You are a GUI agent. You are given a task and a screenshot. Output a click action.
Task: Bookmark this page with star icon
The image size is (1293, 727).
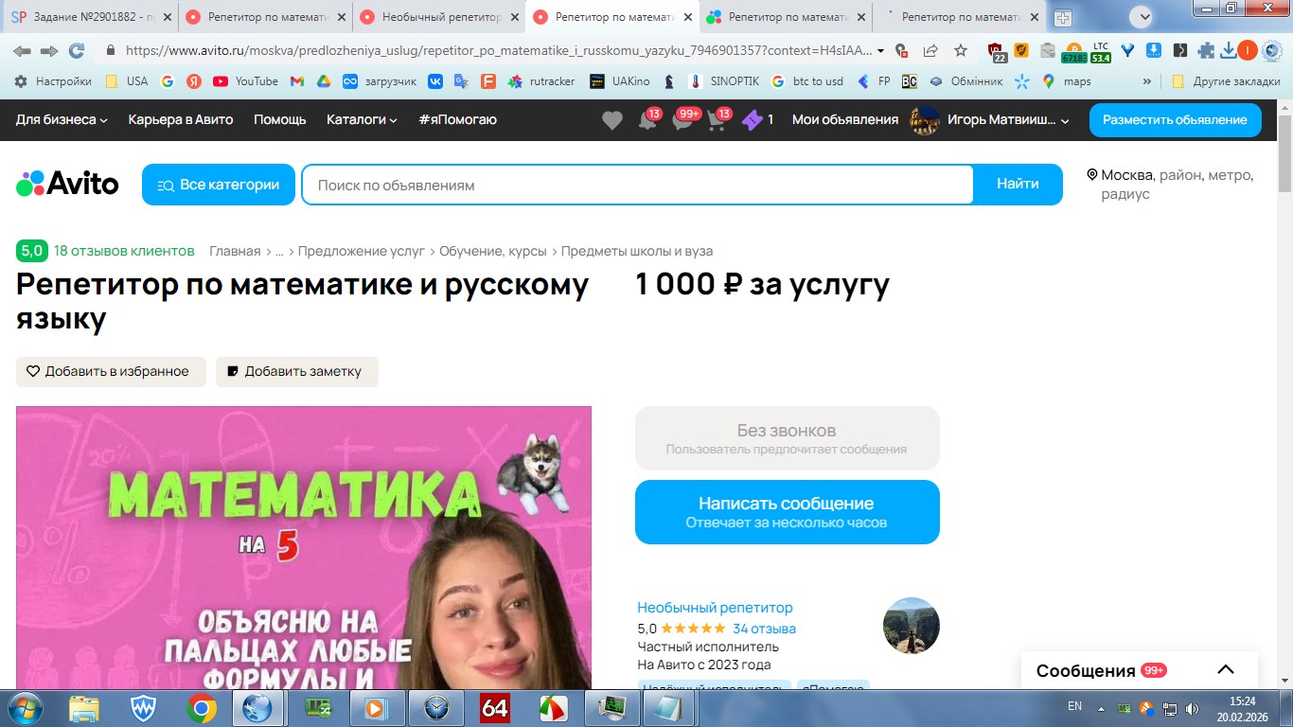(961, 51)
